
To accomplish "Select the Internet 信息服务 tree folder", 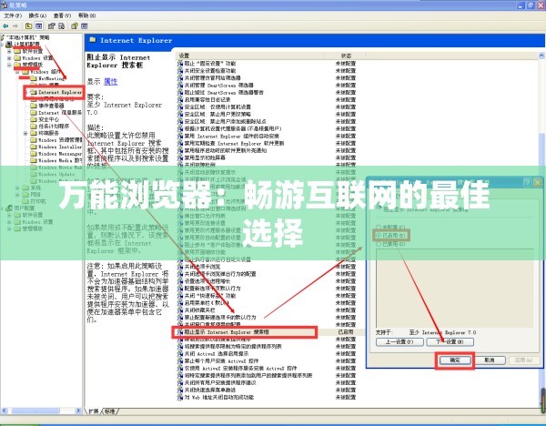I will coord(56,113).
